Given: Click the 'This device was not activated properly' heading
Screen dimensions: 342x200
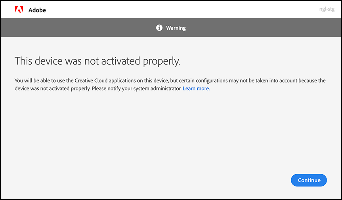Looking at the screenshot, I should tap(97, 61).
